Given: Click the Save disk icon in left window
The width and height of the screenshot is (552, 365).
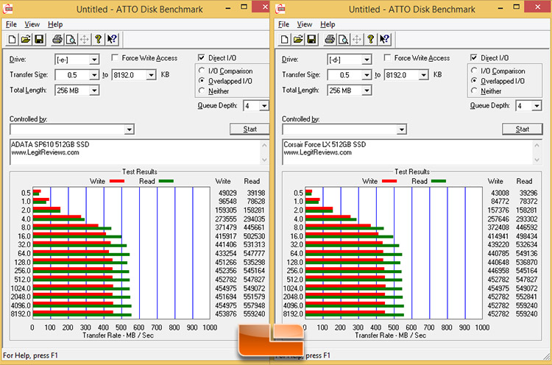Looking at the screenshot, I should (39, 39).
